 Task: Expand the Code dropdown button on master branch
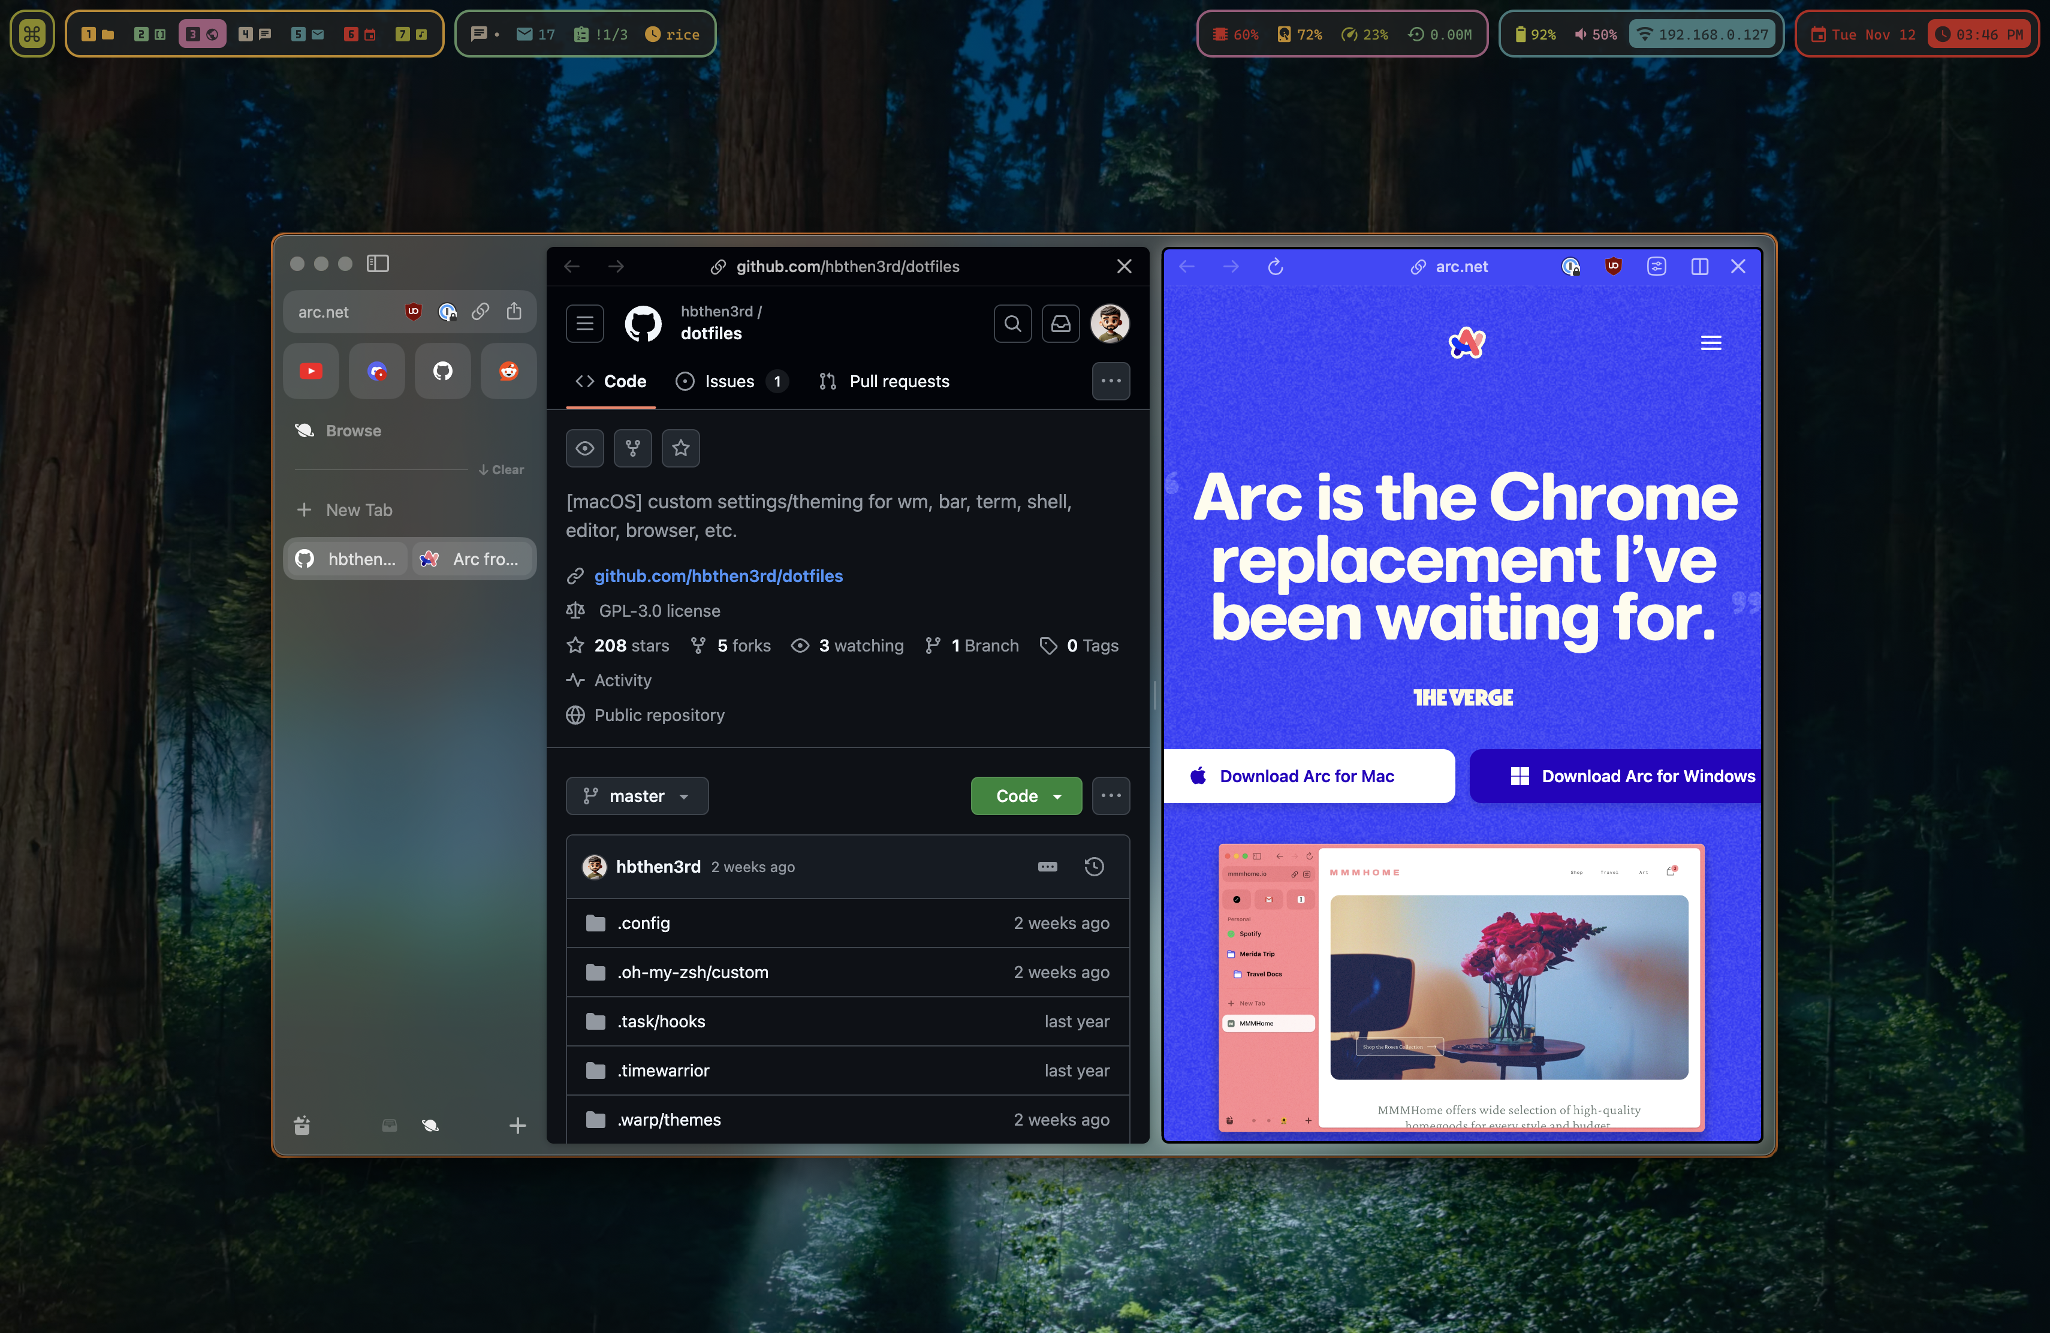tap(1026, 795)
